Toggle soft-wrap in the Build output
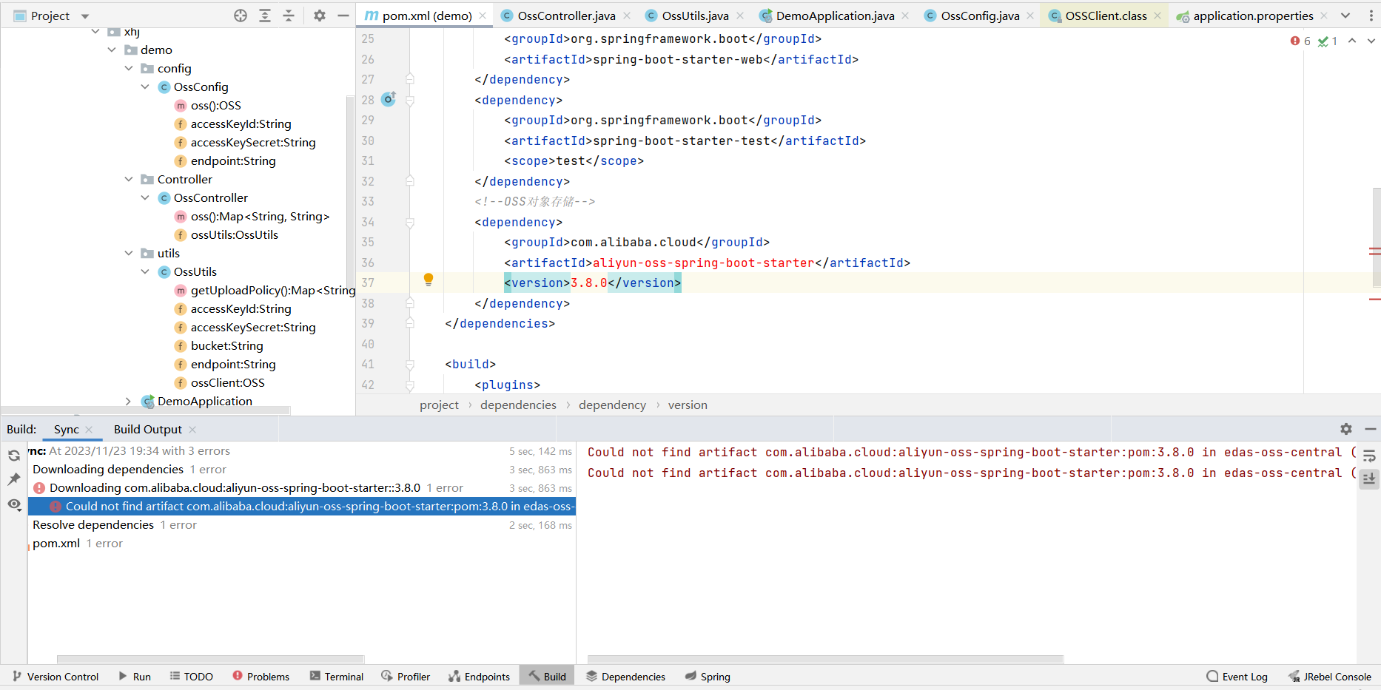 click(x=1369, y=456)
